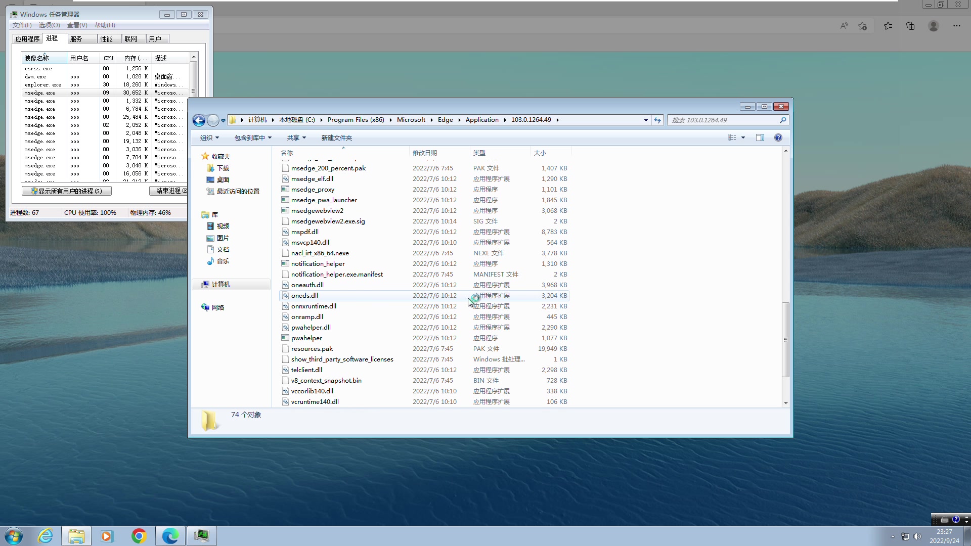Toggle the preview pane in Explorer
This screenshot has height=546, width=971.
760,138
